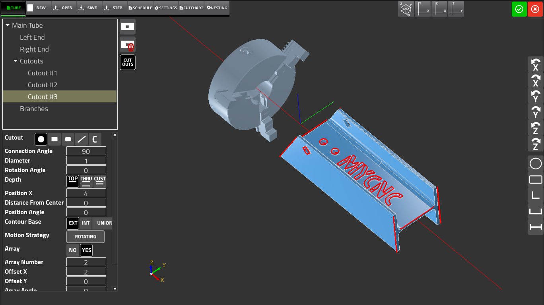Switch to isometric 3D view

pyautogui.click(x=406, y=9)
